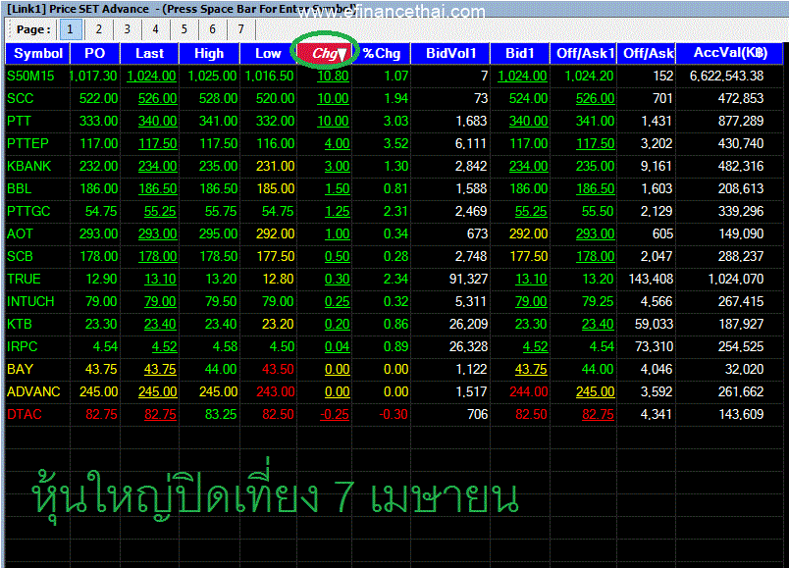Click AOT high price 295.00

click(218, 233)
